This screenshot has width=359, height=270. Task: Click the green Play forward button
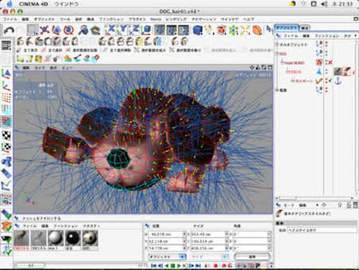[179, 266]
